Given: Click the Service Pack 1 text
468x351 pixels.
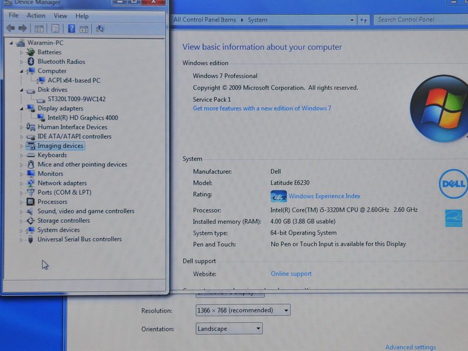Looking at the screenshot, I should (x=211, y=99).
